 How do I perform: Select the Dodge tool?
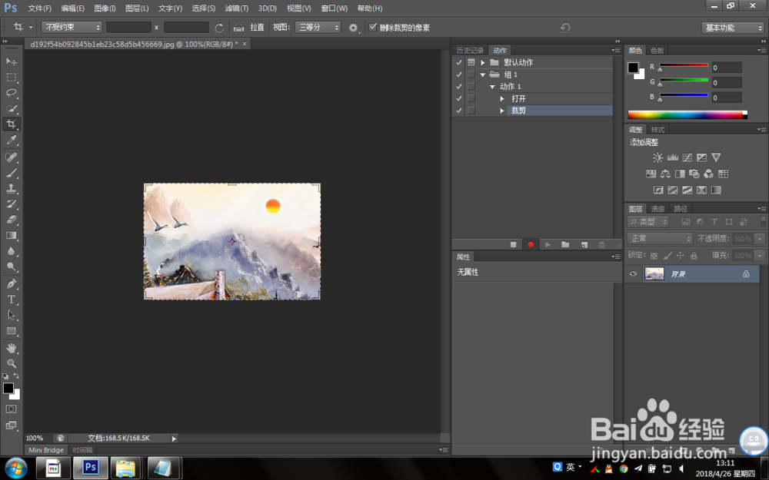point(12,266)
